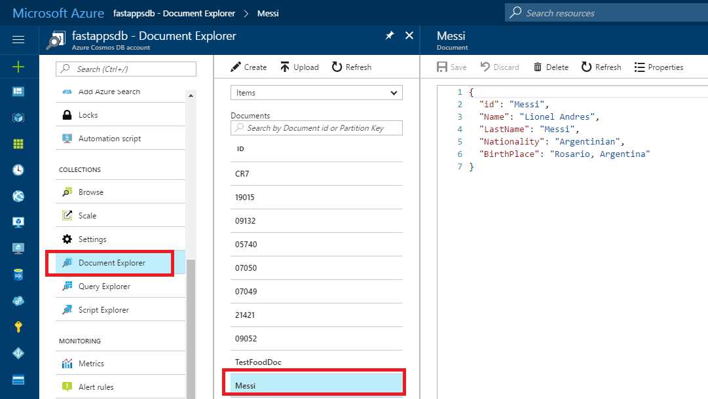The image size is (708, 399).
Task: Upload documents to the collection
Action: pos(299,67)
